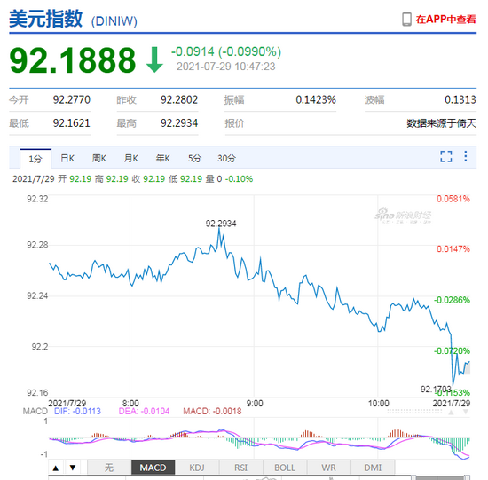Image resolution: width=488 pixels, height=480 pixels.
Task: Click the 在APP中查看 link
Action: pos(446,20)
